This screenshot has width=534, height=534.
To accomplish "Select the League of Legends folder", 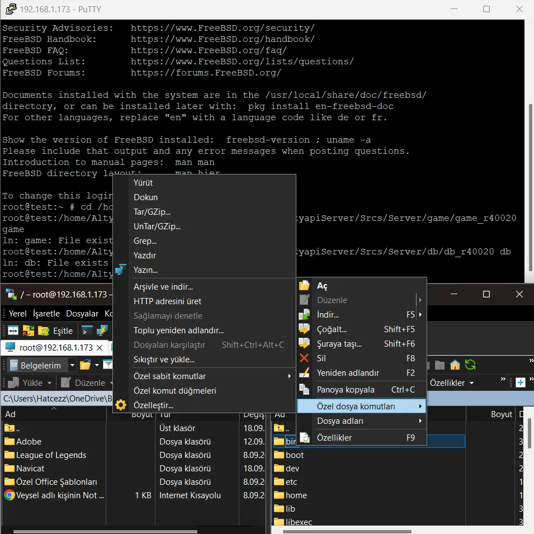I will (x=45, y=455).
